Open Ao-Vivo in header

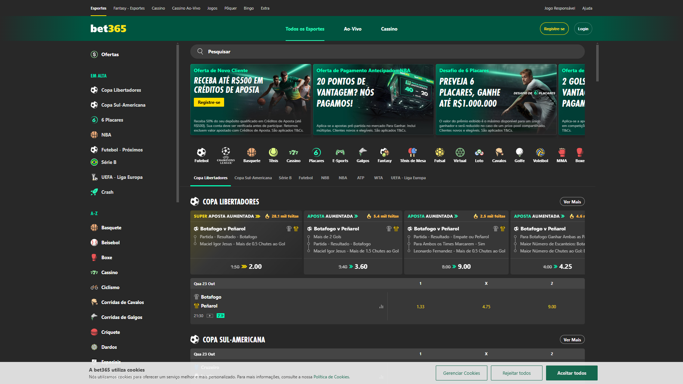click(353, 29)
